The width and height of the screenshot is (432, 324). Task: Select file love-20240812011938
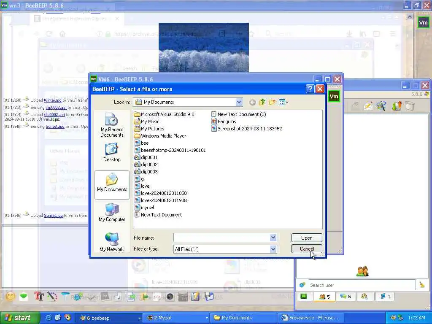161,200
